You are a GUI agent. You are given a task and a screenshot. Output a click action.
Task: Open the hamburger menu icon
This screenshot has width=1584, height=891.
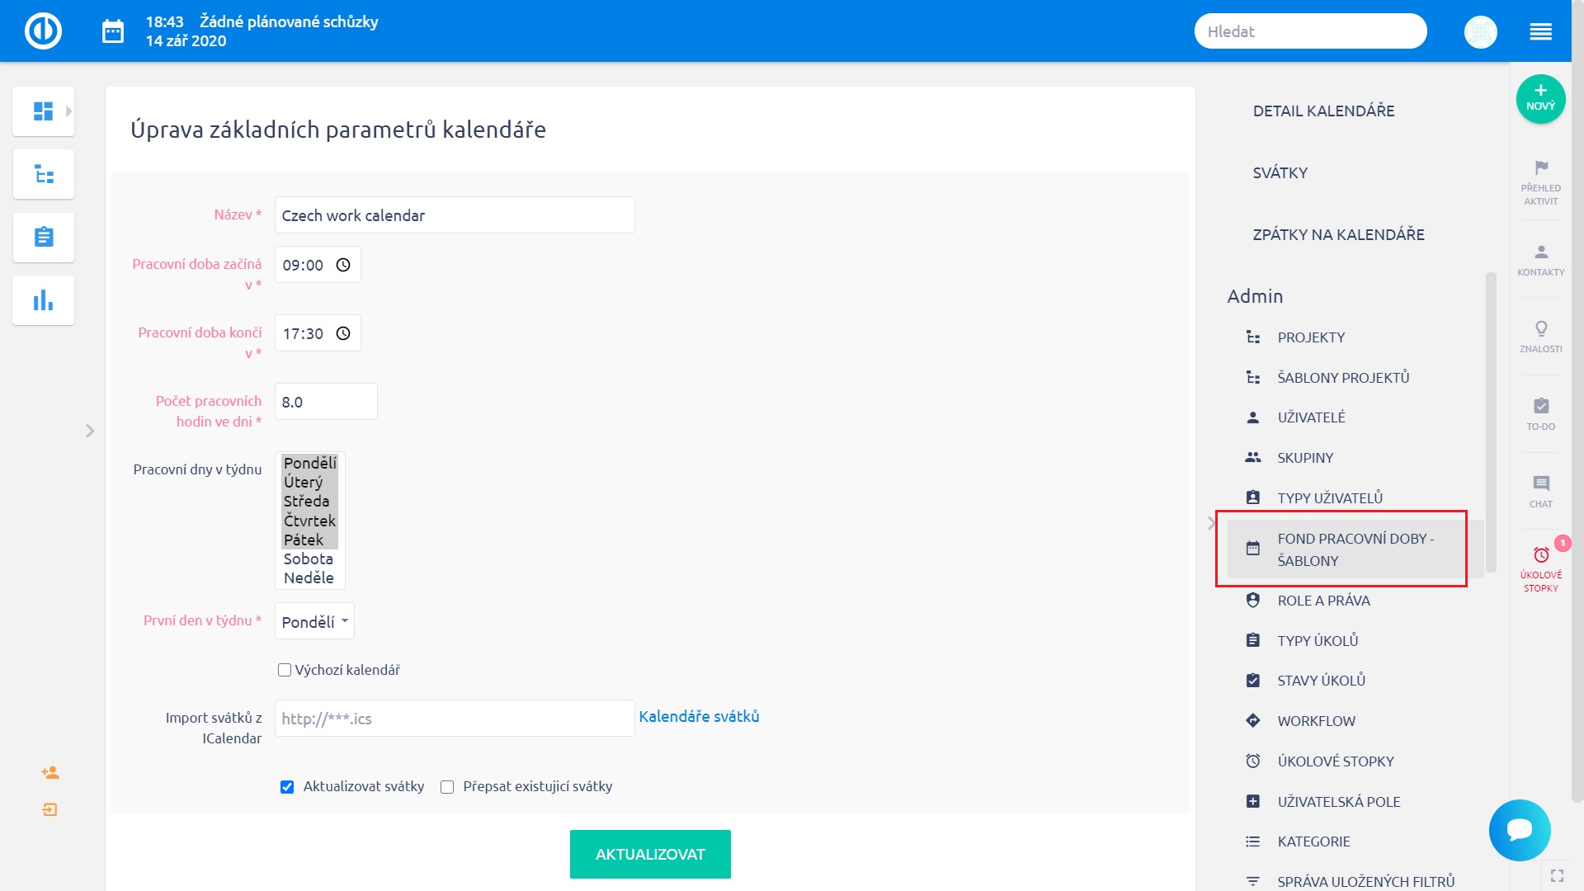[x=1540, y=31]
